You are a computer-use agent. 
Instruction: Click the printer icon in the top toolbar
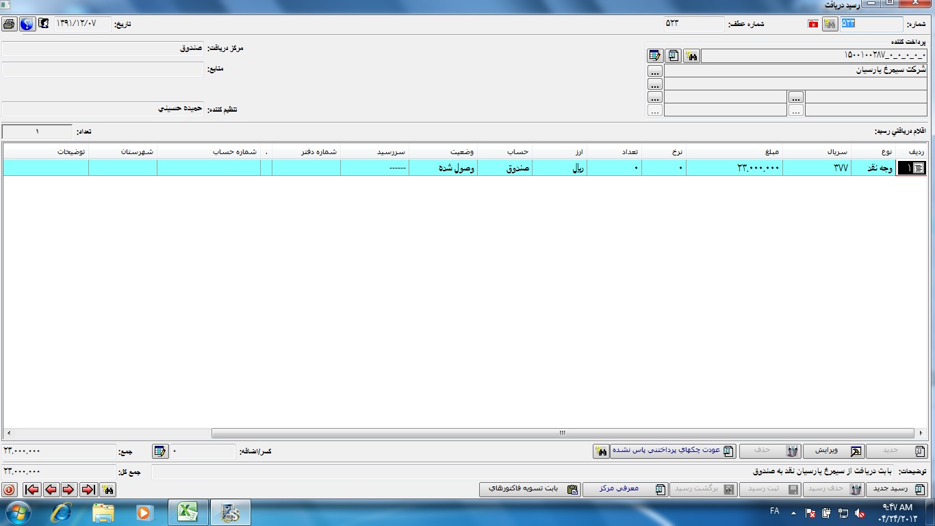click(x=9, y=24)
